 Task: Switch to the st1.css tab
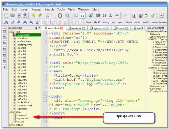[x=121, y=28]
